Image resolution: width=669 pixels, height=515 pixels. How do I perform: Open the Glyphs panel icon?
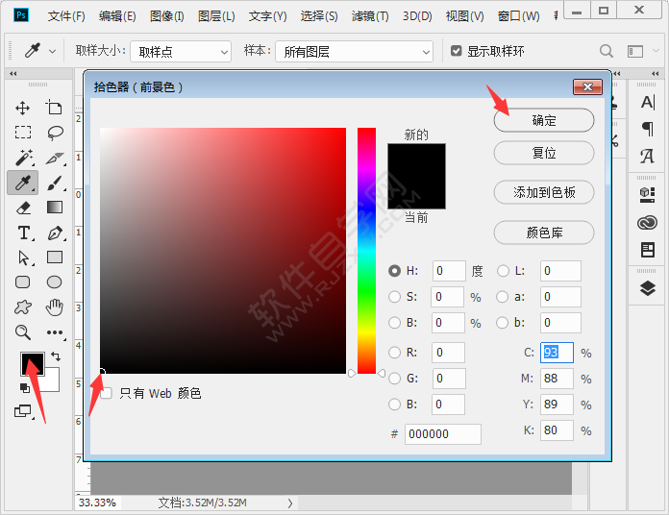(647, 156)
